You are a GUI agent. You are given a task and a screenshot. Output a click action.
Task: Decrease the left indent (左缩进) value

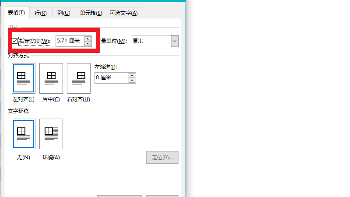[132, 81]
